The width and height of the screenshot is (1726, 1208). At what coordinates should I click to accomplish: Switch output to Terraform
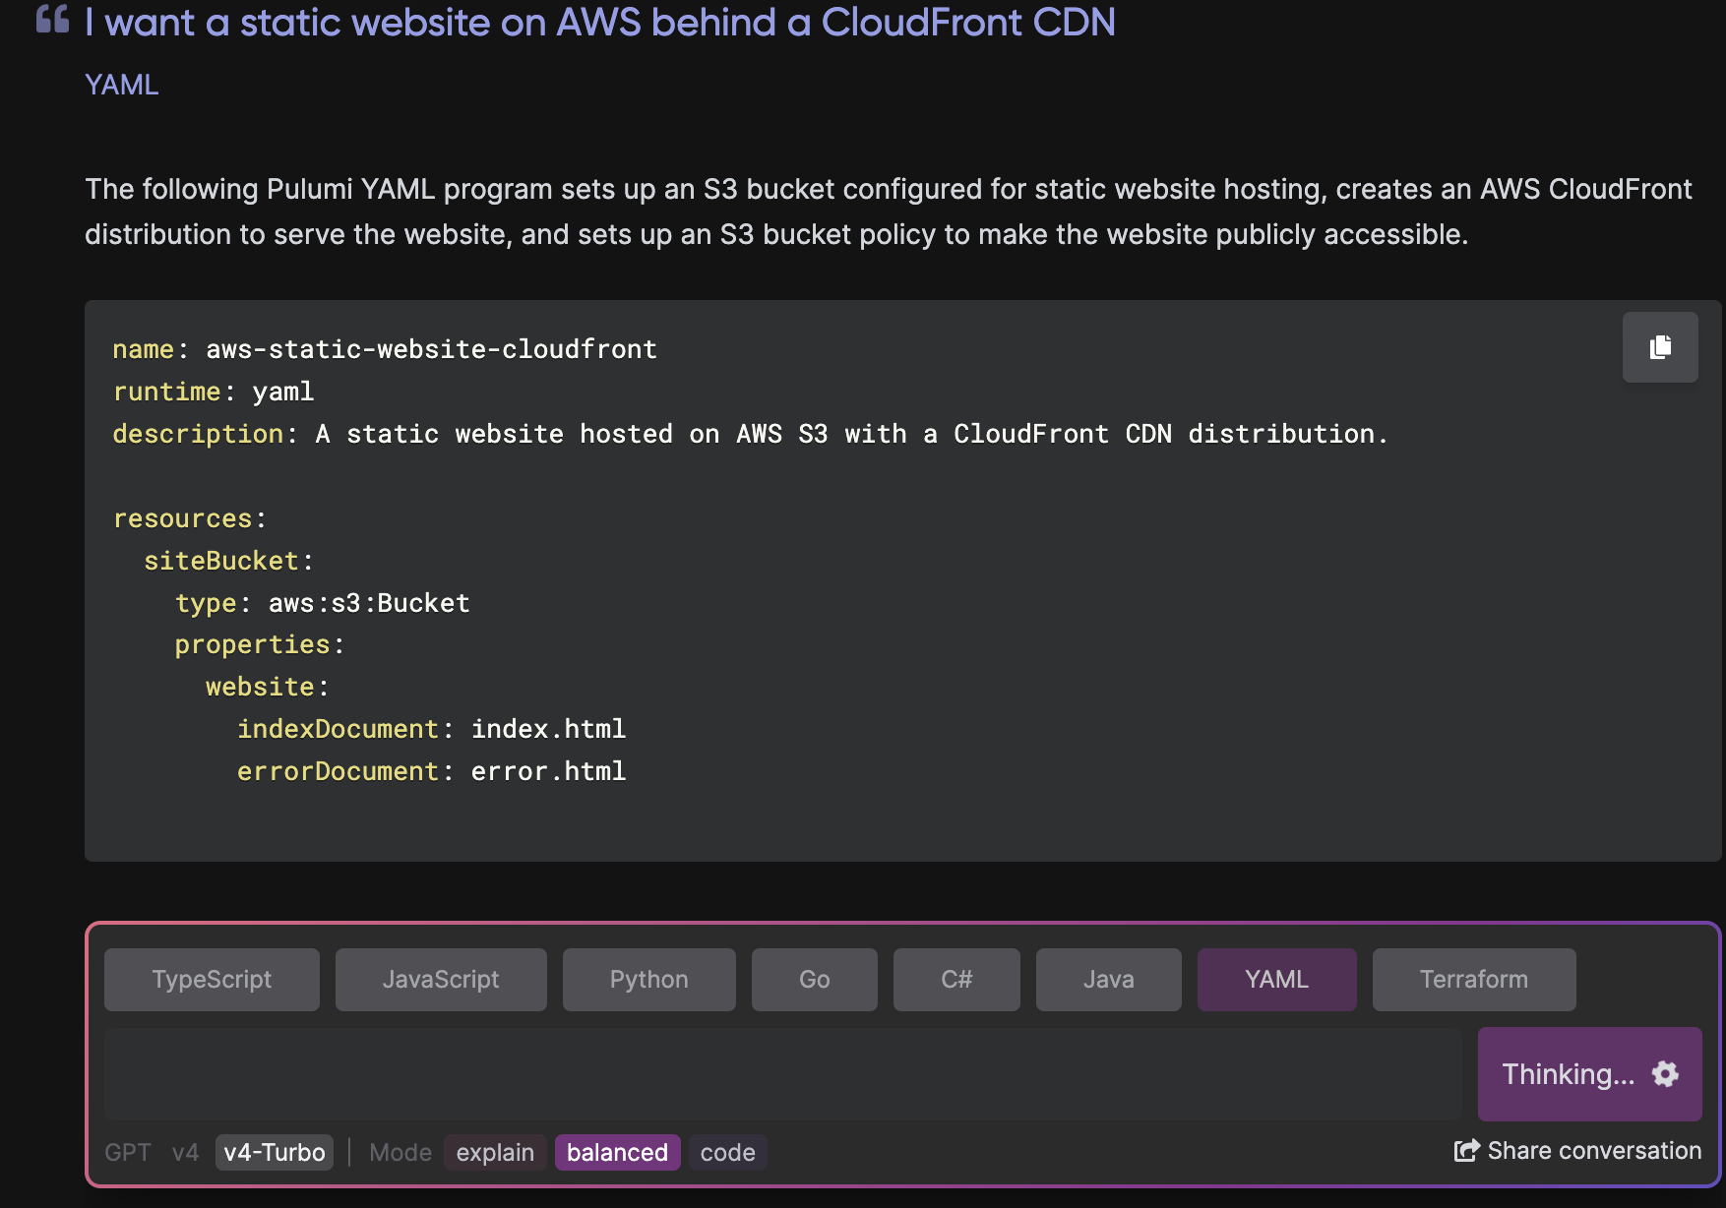tap(1474, 980)
